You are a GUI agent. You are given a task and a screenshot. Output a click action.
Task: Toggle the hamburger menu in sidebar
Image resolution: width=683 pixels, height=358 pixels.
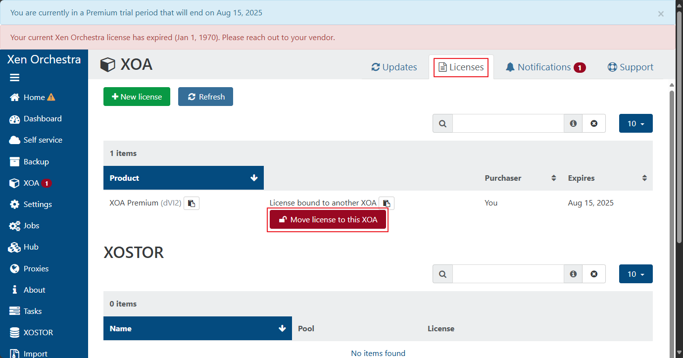click(x=14, y=78)
